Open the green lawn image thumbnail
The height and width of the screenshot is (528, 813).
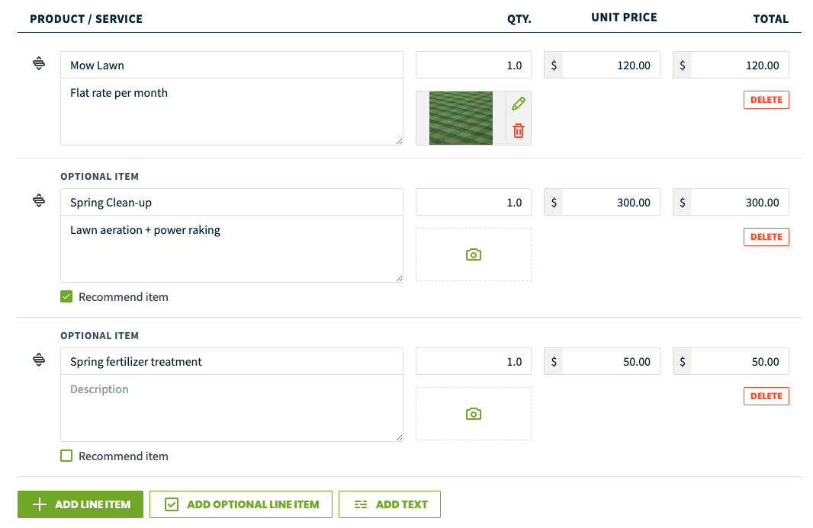tap(461, 118)
